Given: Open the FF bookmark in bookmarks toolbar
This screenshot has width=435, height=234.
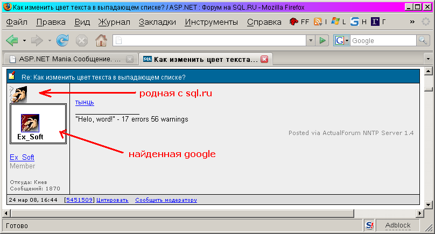Looking at the screenshot, I should [x=299, y=22].
